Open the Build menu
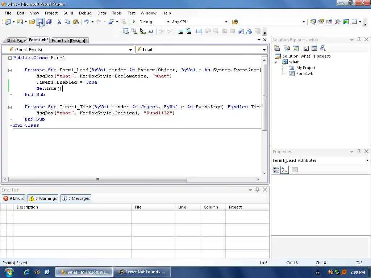The height and width of the screenshot is (278, 371). tap(68, 13)
